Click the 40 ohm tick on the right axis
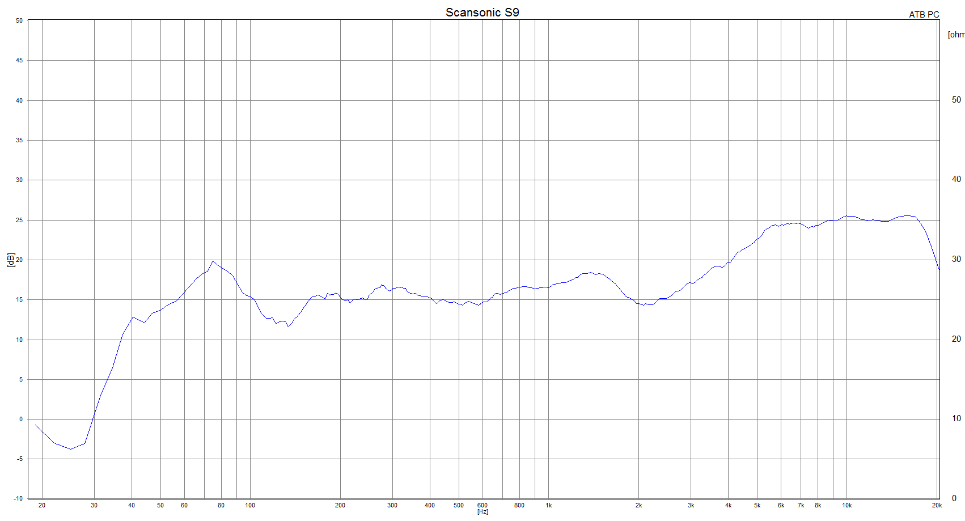 point(956,179)
